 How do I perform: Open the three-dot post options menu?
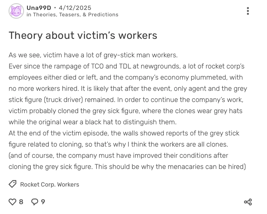click(248, 11)
